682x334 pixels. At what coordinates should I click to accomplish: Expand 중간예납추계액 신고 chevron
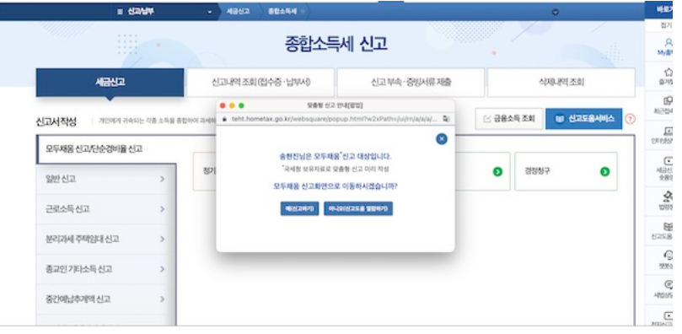(x=162, y=299)
